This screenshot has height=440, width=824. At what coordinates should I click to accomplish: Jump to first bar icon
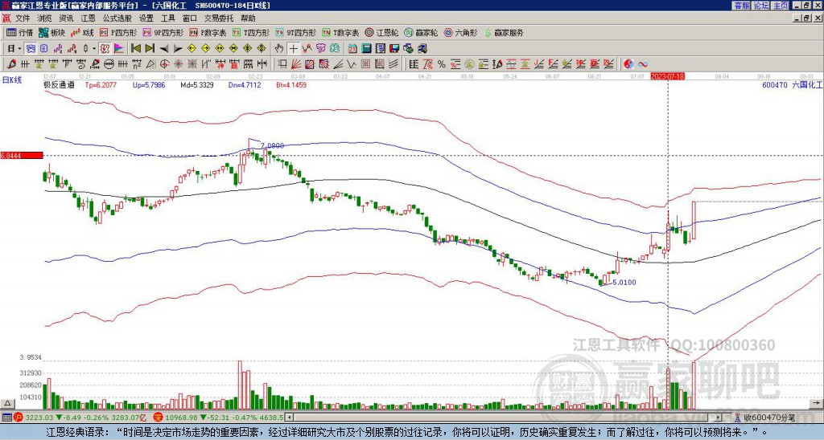point(135,49)
